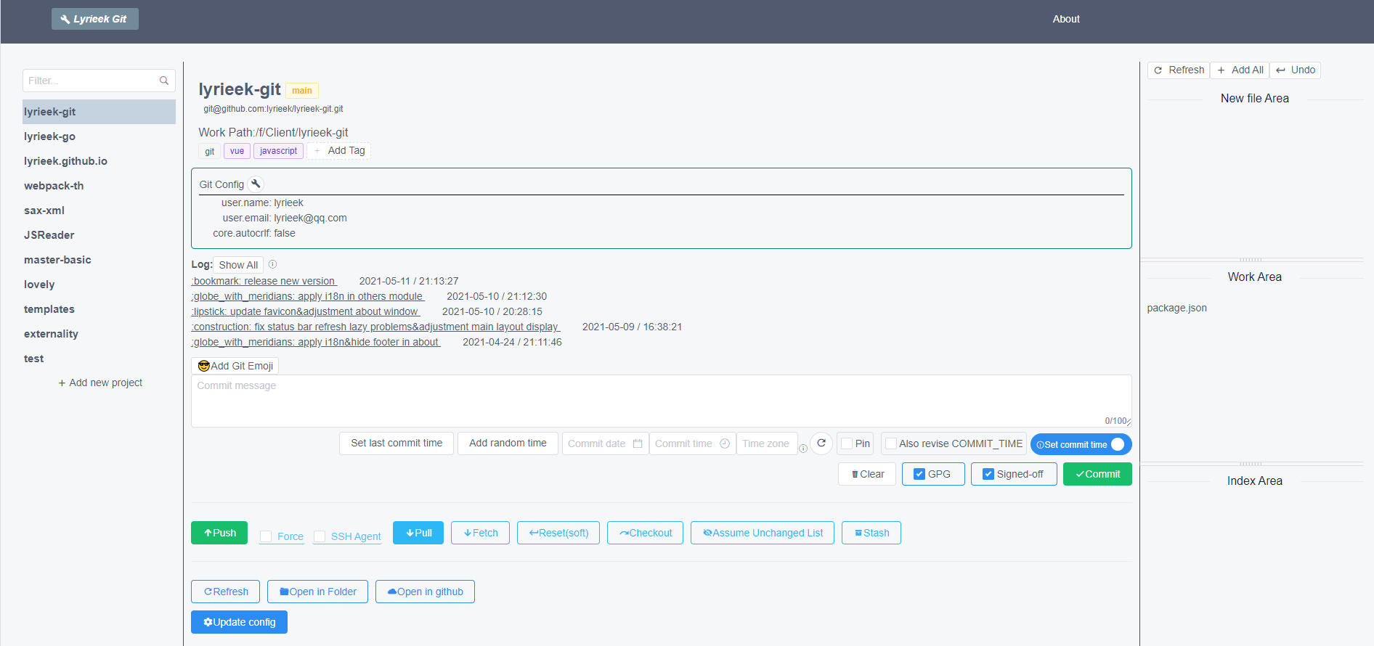This screenshot has width=1374, height=646.
Task: Click the Git Config wrench icon
Action: coord(256,184)
